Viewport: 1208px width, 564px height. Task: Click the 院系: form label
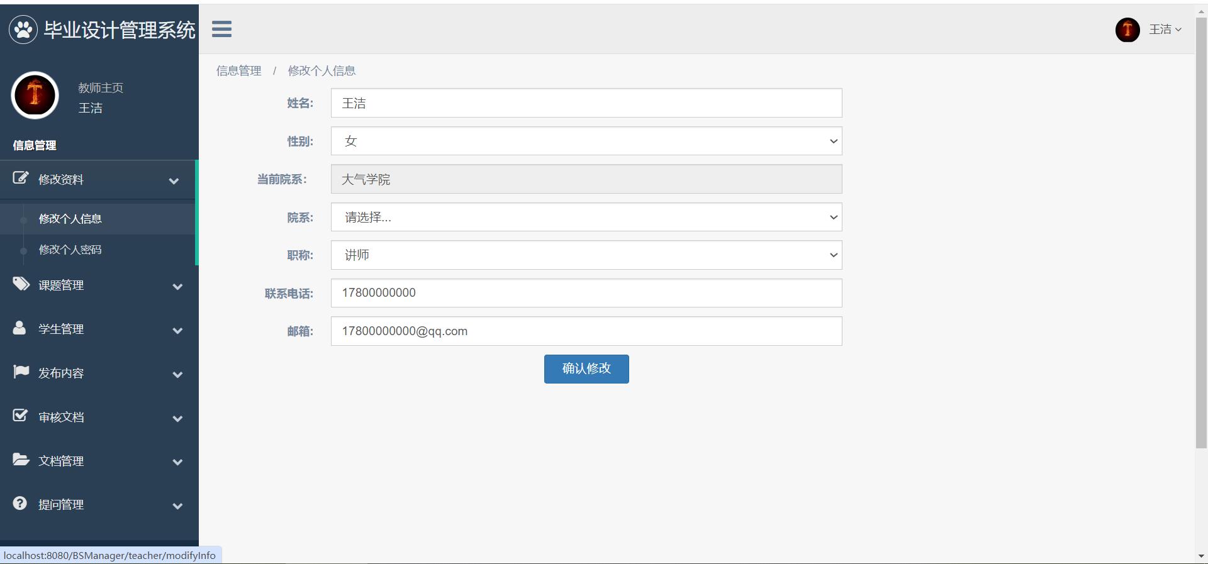(x=300, y=218)
